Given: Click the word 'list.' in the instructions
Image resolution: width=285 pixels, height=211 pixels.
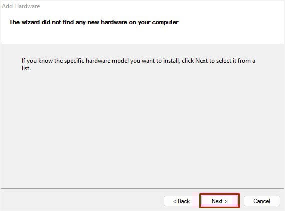Looking at the screenshot, I should coord(26,68).
